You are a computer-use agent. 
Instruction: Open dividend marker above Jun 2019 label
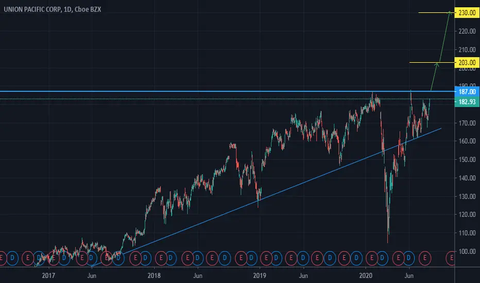coord(303,258)
